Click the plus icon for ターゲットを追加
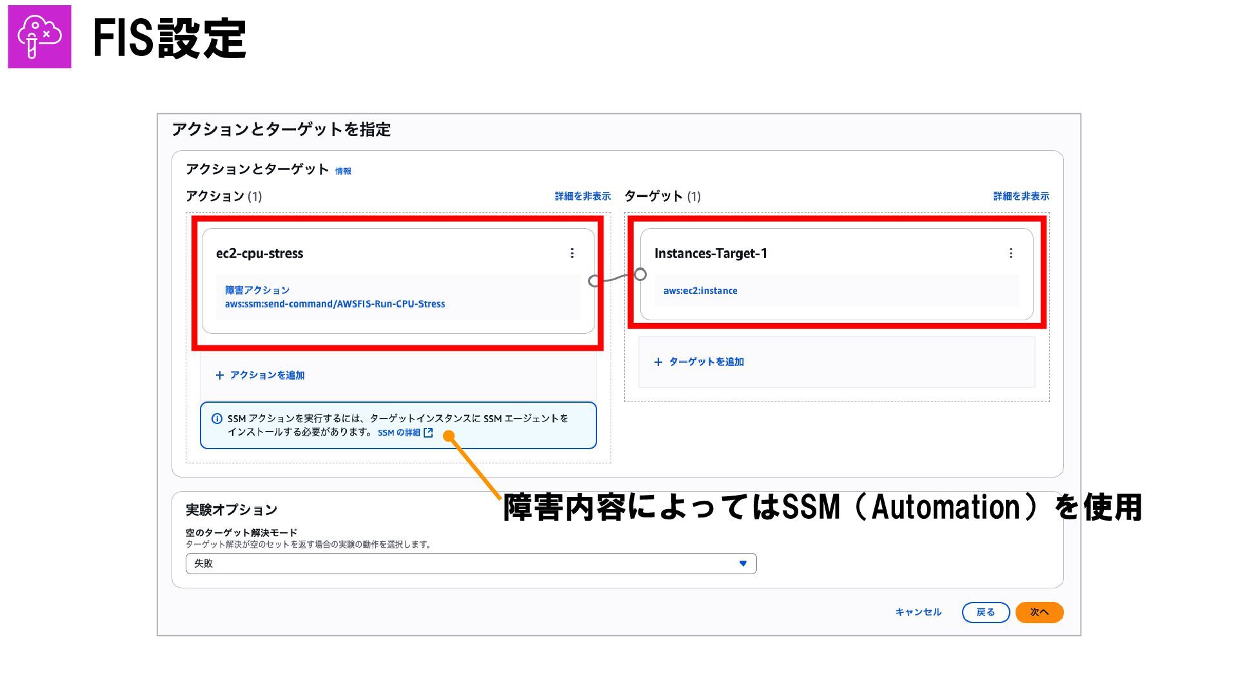Screen dimensions: 1238x696 [x=658, y=362]
